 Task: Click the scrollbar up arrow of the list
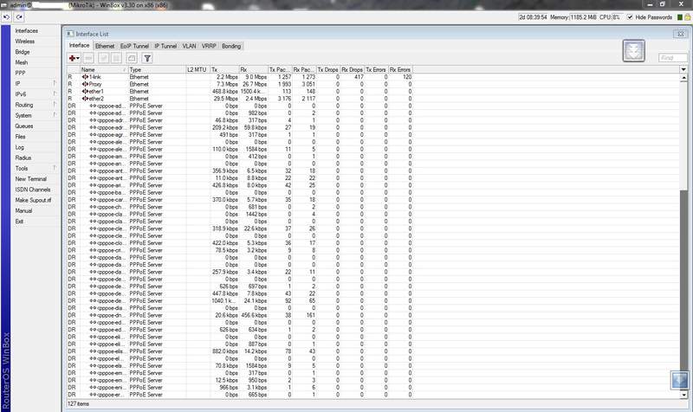[x=683, y=77]
